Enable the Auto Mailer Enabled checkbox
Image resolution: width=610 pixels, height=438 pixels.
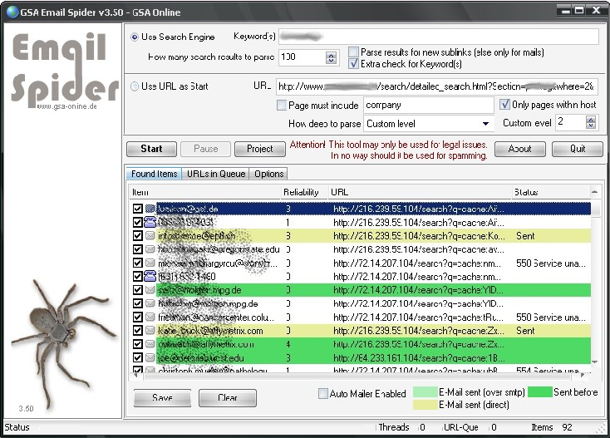click(323, 394)
